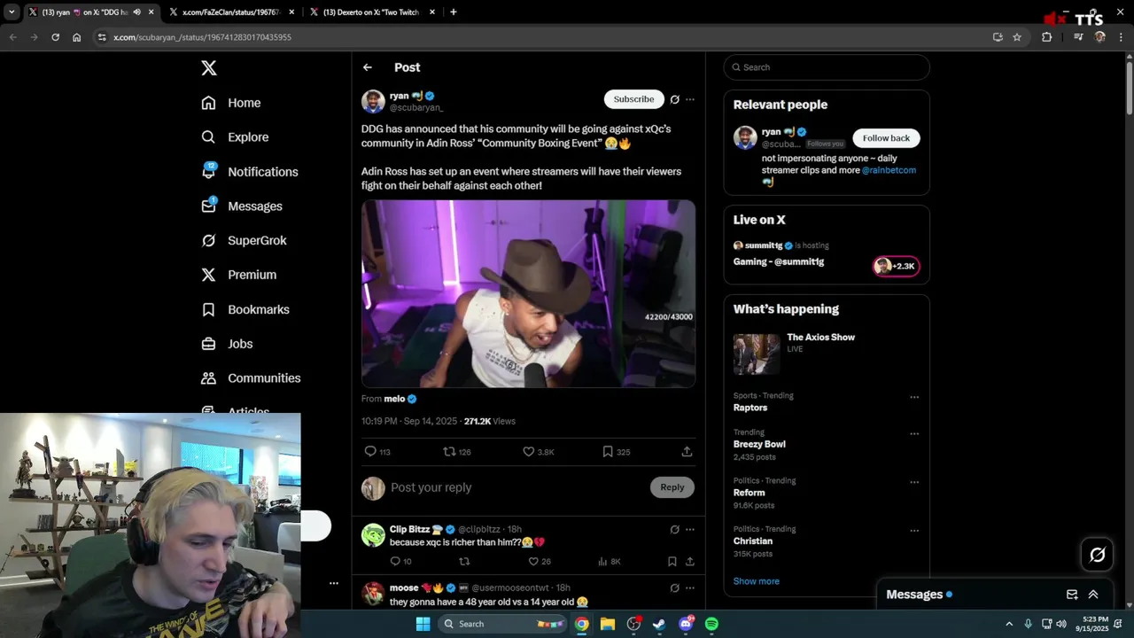Open the @rainbetcom mention link

click(x=889, y=170)
